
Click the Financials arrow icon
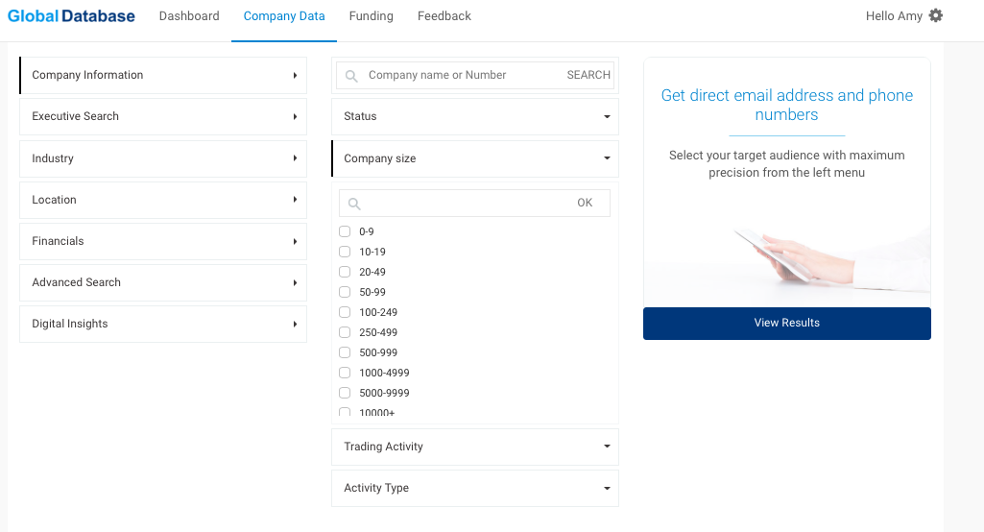295,241
